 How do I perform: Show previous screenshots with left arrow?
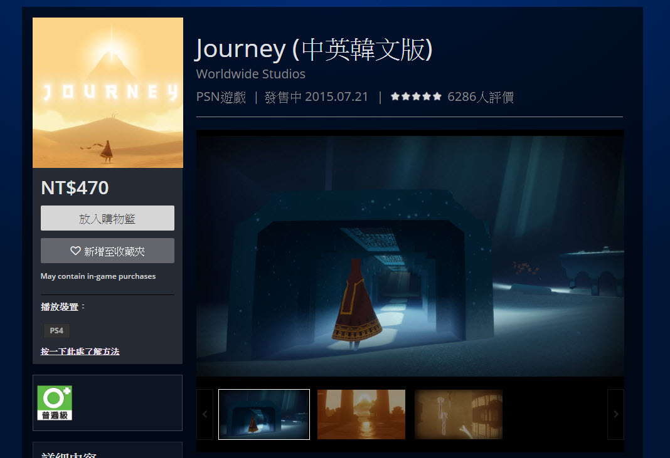pos(205,414)
